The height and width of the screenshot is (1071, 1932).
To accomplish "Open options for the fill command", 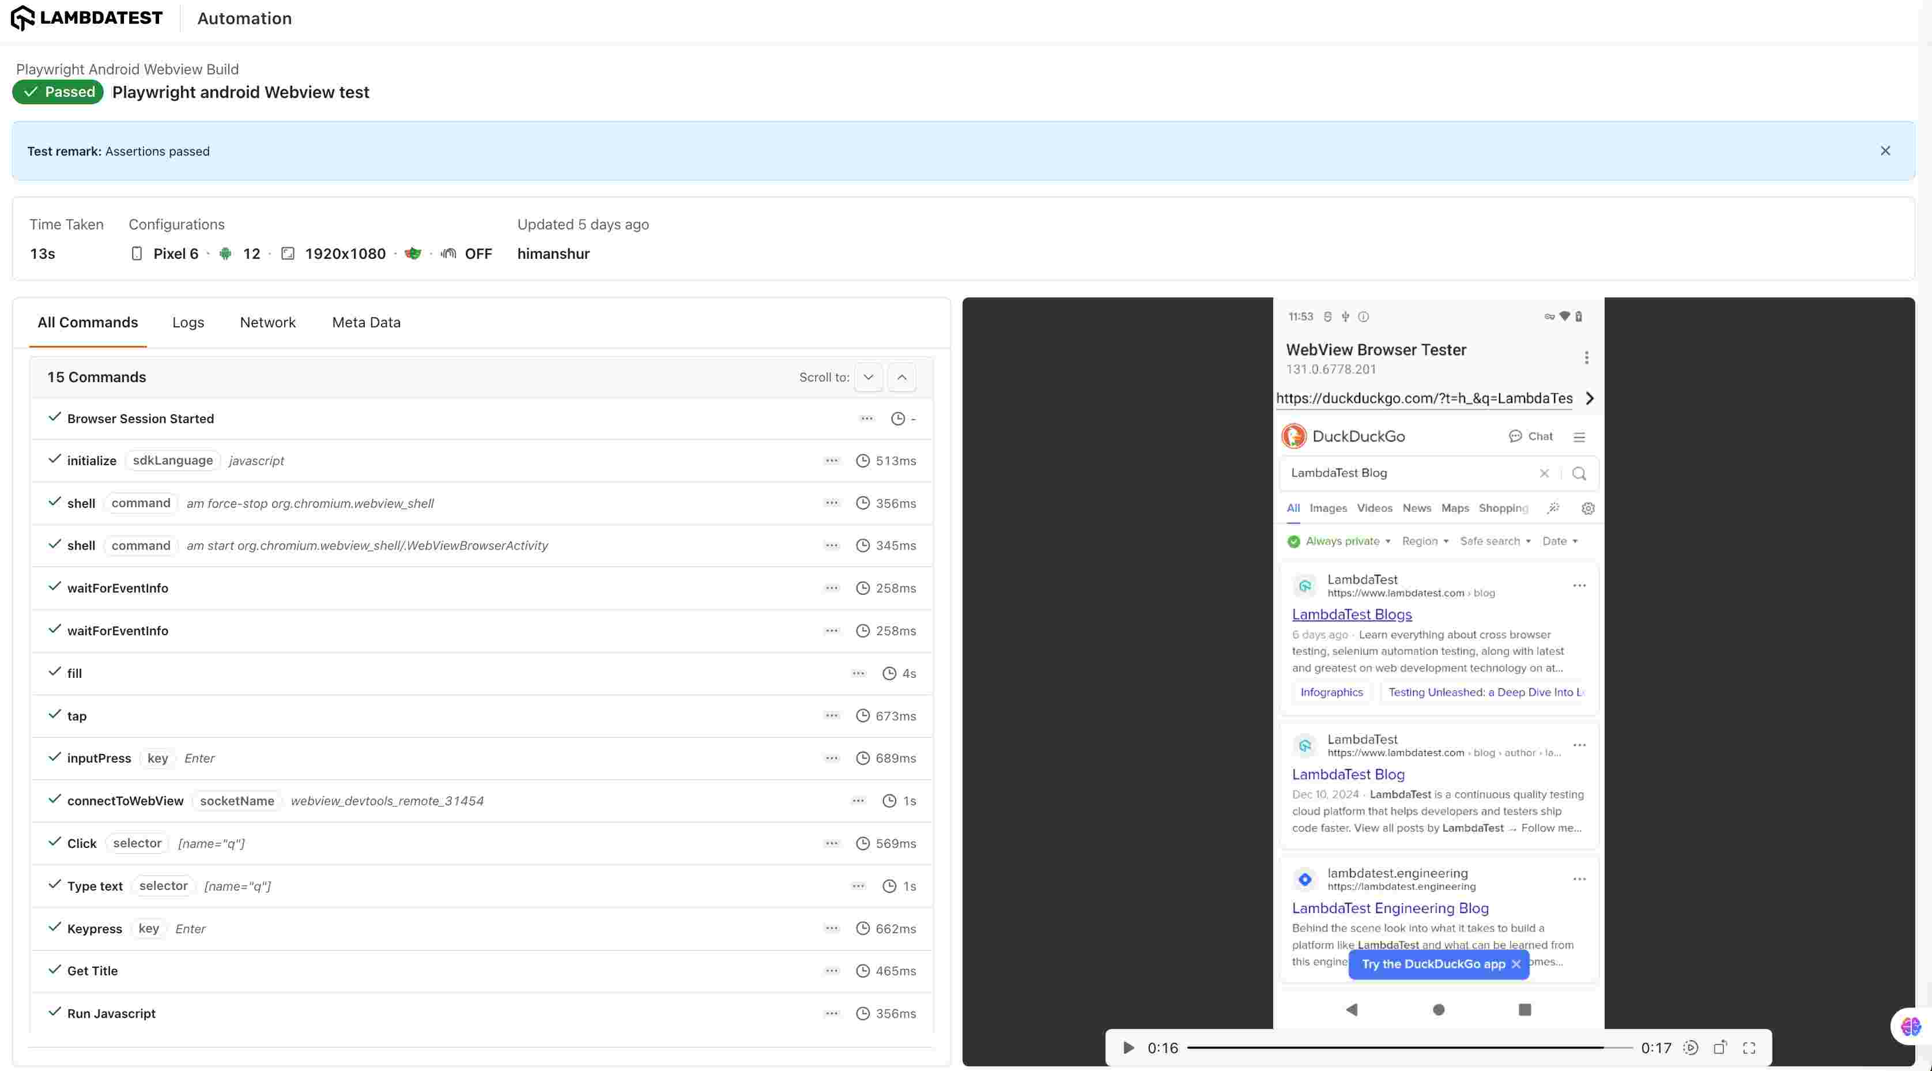I will click(x=858, y=673).
